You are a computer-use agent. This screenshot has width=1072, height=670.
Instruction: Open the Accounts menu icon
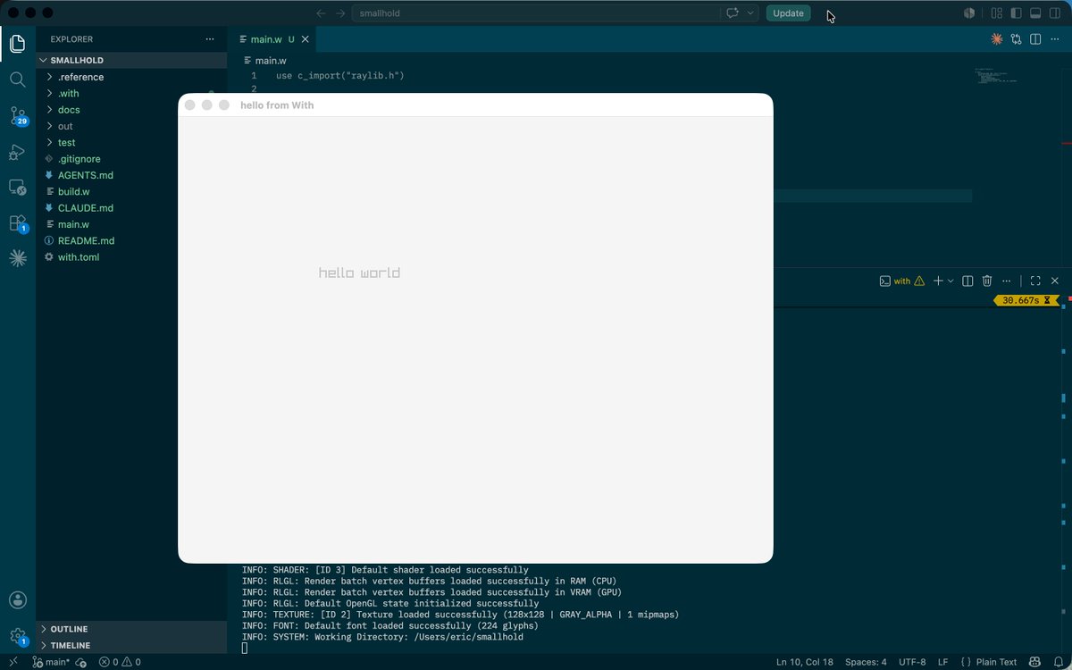click(x=17, y=600)
